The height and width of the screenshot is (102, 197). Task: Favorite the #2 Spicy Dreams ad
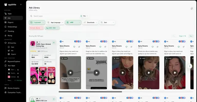tap(100, 47)
